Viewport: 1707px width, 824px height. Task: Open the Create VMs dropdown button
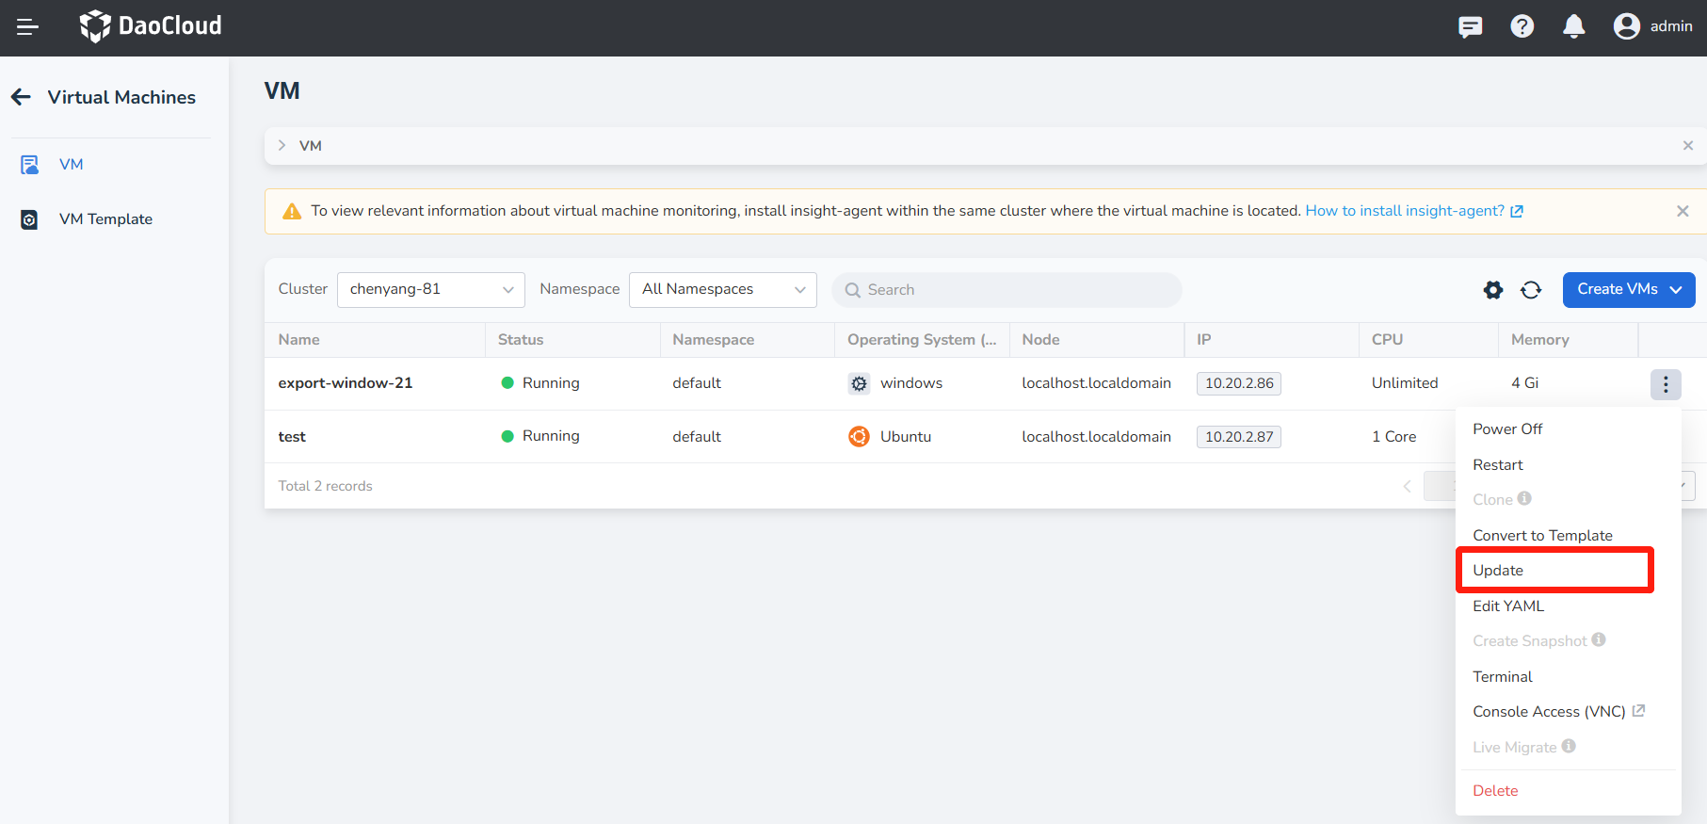coord(1628,289)
